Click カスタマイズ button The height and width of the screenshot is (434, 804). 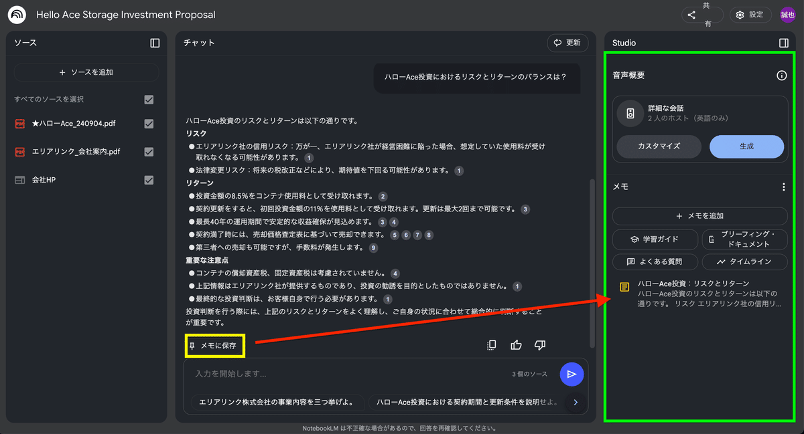pyautogui.click(x=659, y=146)
